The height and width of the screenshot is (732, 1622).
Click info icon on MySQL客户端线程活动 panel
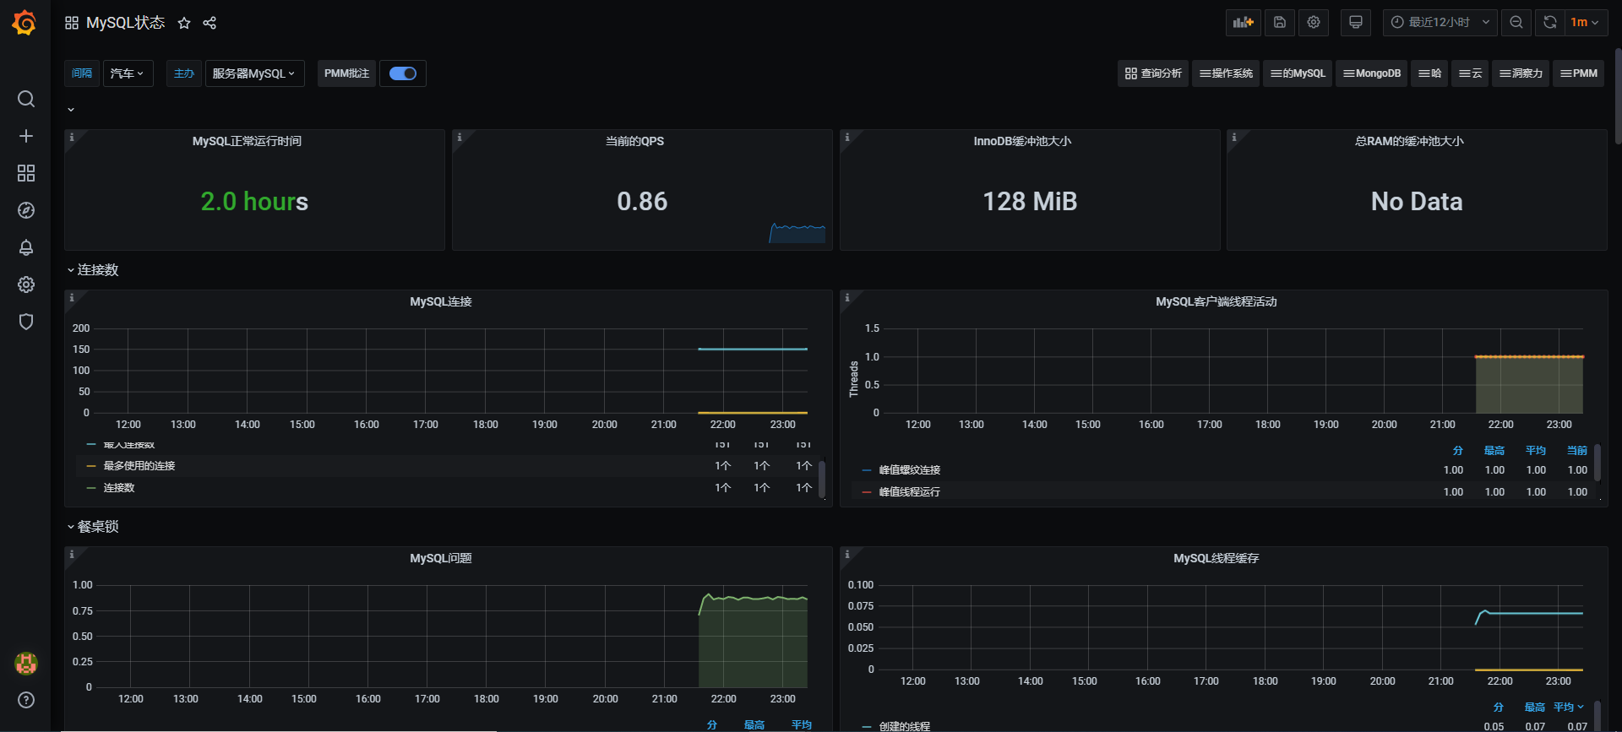click(847, 297)
